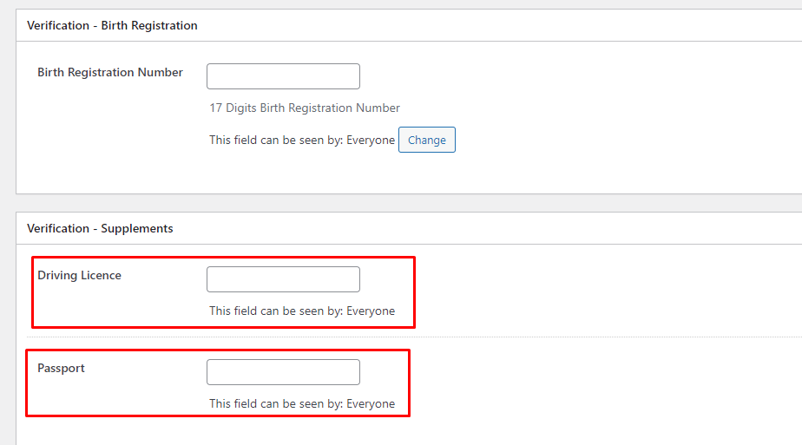Click the word Everyone beside the Change button
Image resolution: width=802 pixels, height=445 pixels.
371,140
